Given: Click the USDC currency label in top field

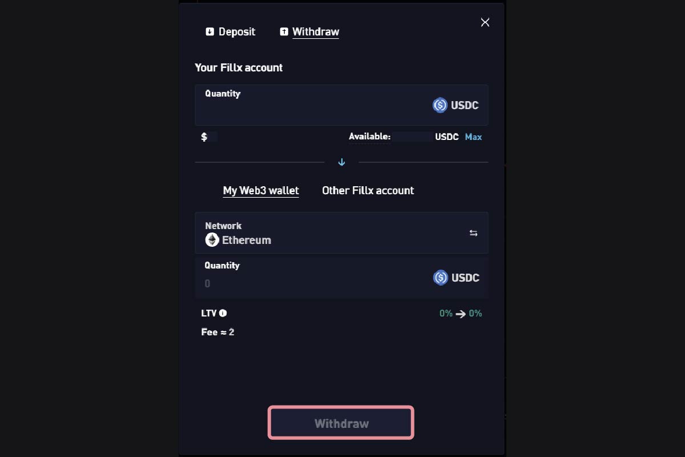Looking at the screenshot, I should [x=465, y=105].
